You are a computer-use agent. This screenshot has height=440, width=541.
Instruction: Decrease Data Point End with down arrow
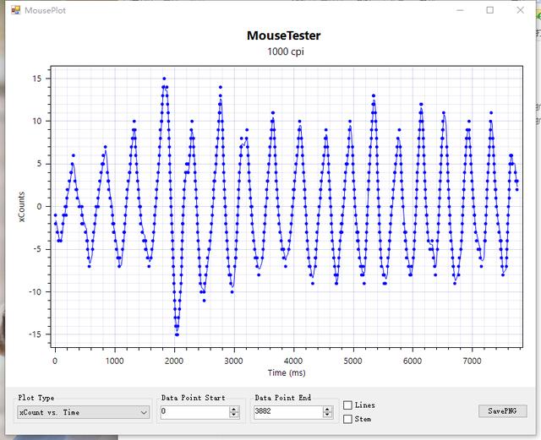point(328,416)
